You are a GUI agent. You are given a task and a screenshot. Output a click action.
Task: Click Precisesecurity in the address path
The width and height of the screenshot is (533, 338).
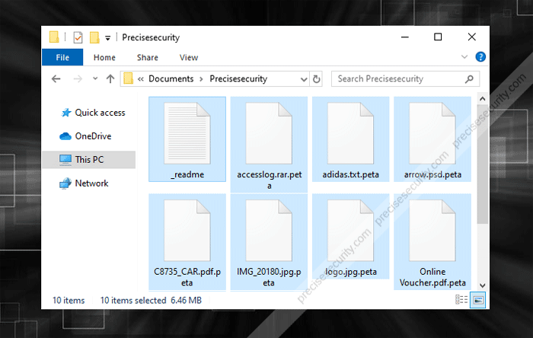(238, 79)
